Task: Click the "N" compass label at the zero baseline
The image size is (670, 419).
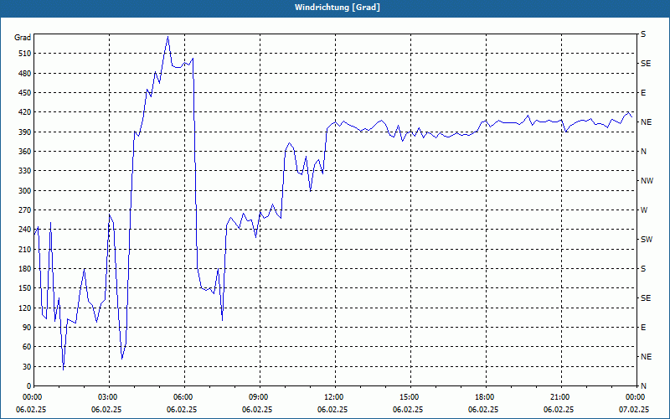Action: [643, 386]
